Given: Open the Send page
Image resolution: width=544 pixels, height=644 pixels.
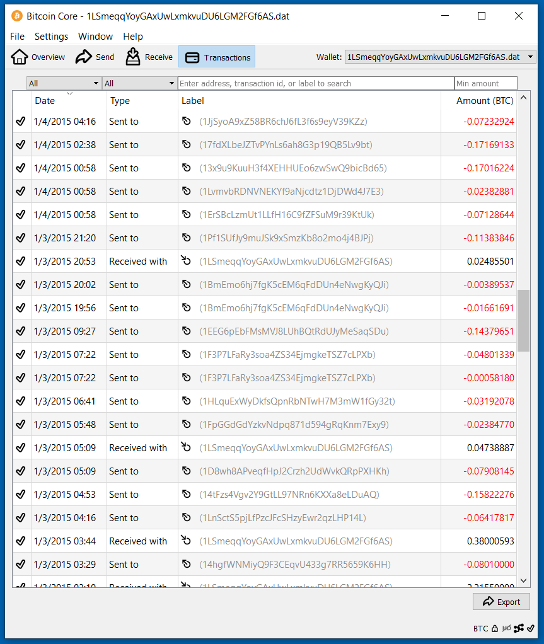Looking at the screenshot, I should click(x=95, y=57).
